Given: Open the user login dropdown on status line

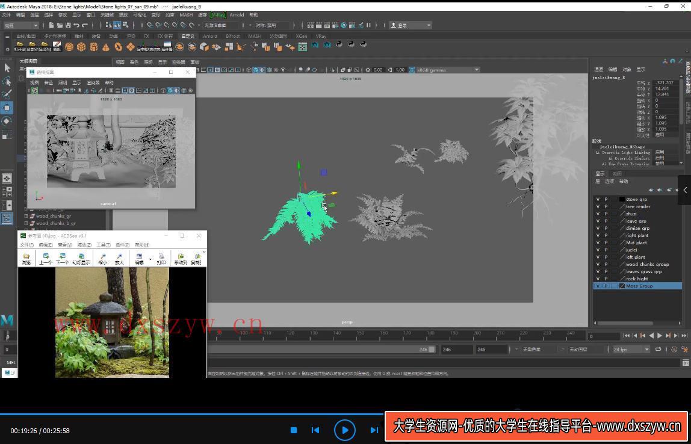Looking at the screenshot, I should (411, 25).
